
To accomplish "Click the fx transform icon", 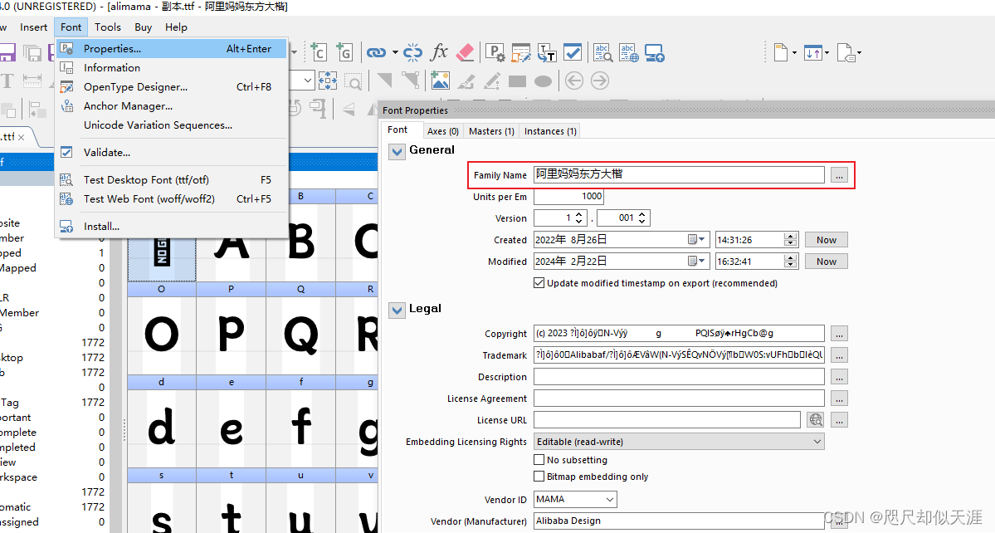I will pos(438,52).
